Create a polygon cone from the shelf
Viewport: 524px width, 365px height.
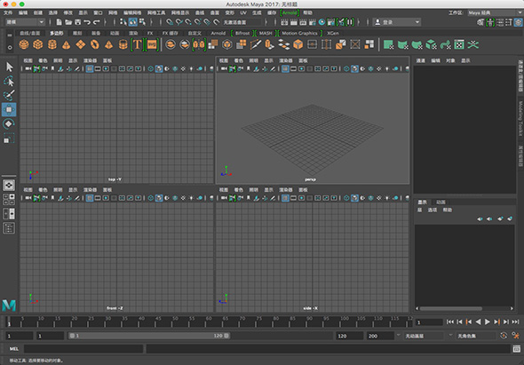[x=67, y=44]
